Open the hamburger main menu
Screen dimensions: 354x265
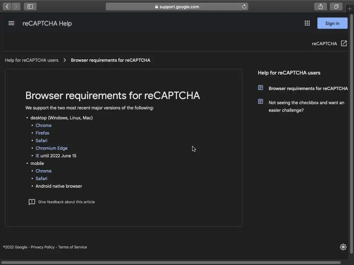(x=11, y=23)
